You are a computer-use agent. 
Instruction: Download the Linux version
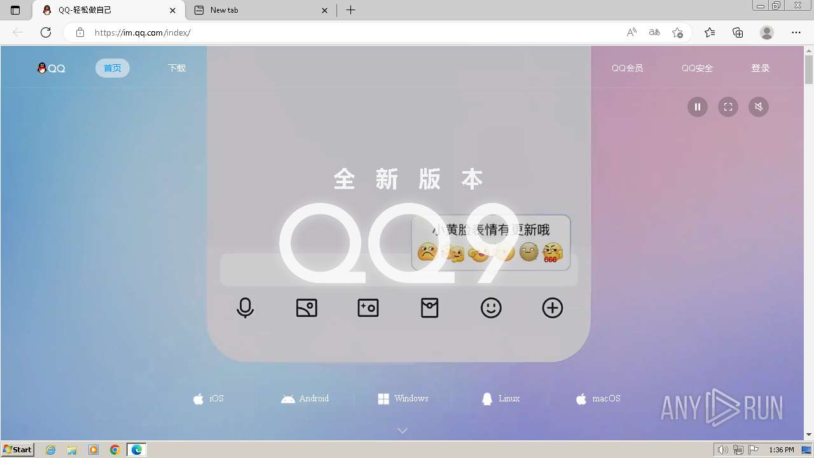pos(501,399)
